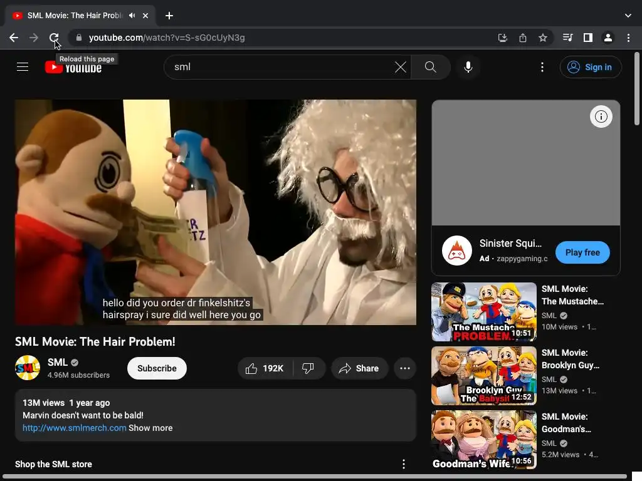This screenshot has height=481, width=642.
Task: Open SML Movie: Goodman's... title
Action: (566, 423)
